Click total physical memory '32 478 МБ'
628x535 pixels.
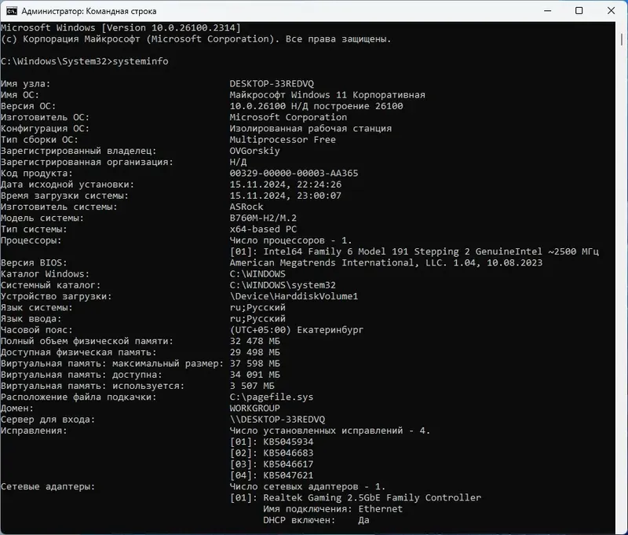coord(254,342)
